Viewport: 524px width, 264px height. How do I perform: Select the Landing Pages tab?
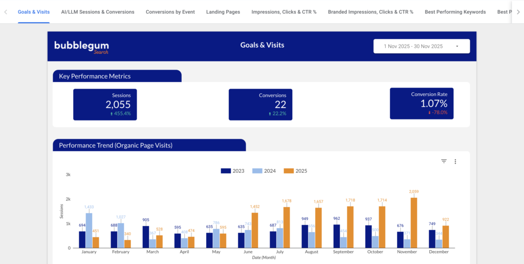(x=223, y=12)
